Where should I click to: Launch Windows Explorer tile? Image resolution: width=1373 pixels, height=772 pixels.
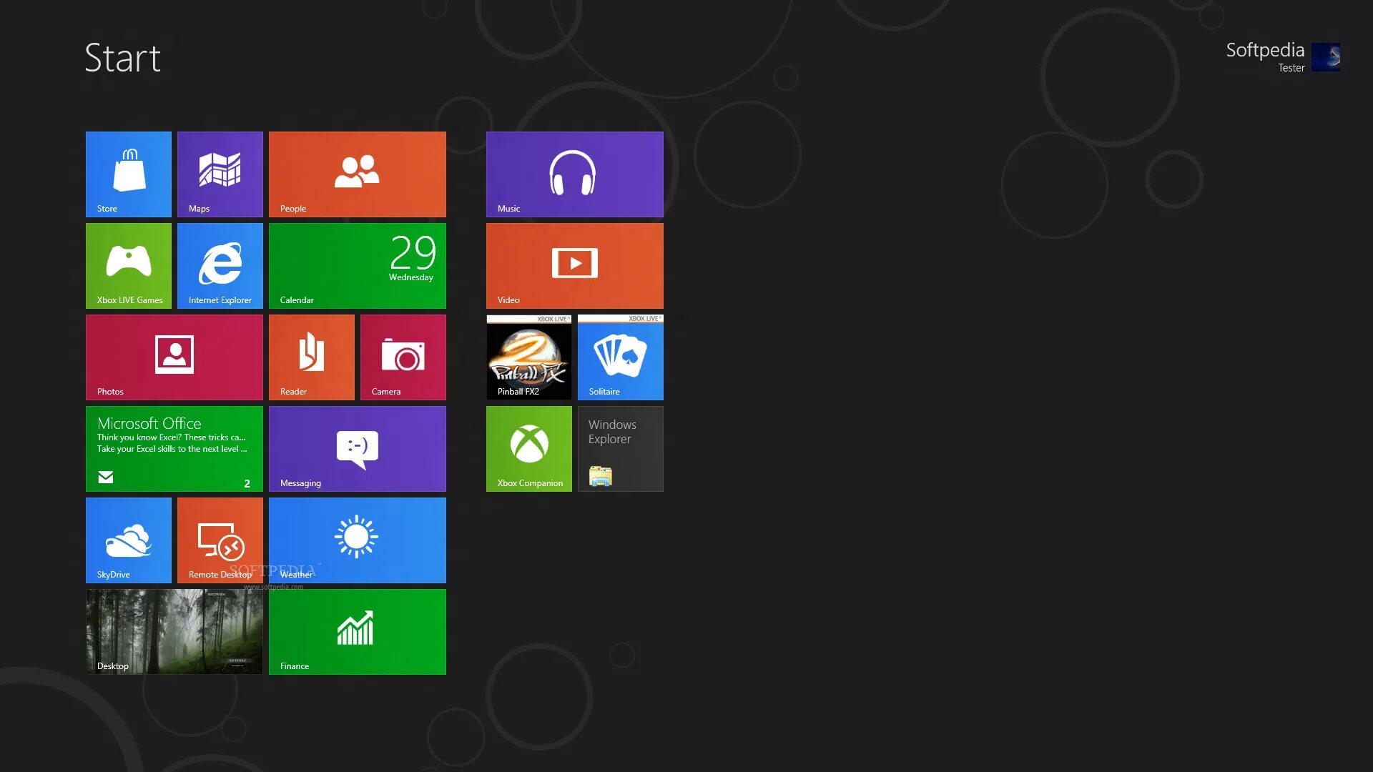pyautogui.click(x=621, y=448)
